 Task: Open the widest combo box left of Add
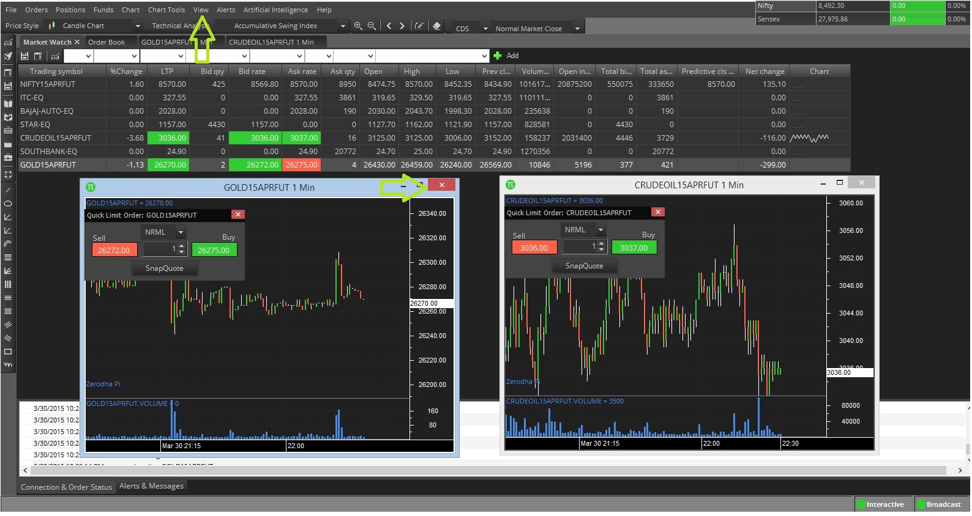coord(433,56)
